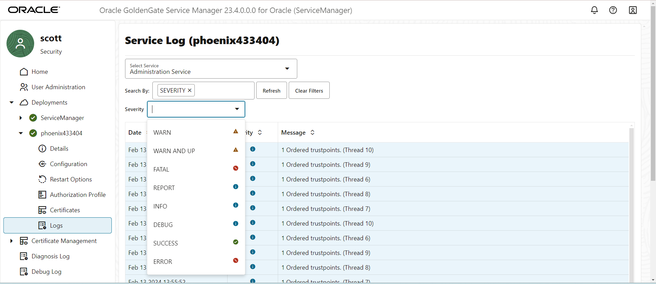Select INFO severity option
The image size is (656, 284).
pos(196,206)
